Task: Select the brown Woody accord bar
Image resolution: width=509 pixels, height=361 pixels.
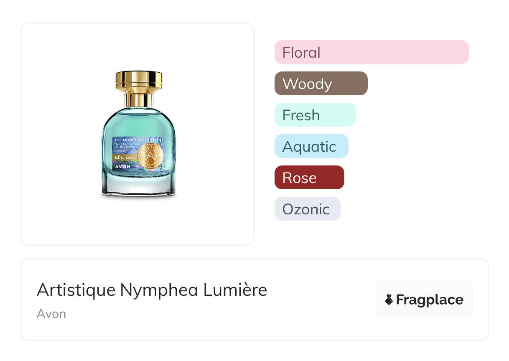Action: coord(321,84)
